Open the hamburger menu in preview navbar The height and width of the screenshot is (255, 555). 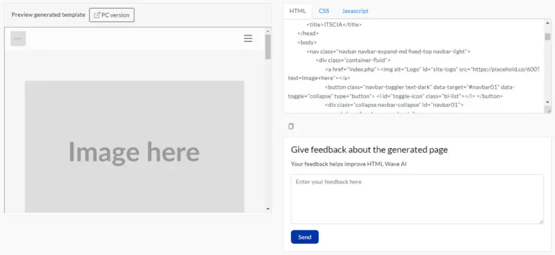[248, 39]
